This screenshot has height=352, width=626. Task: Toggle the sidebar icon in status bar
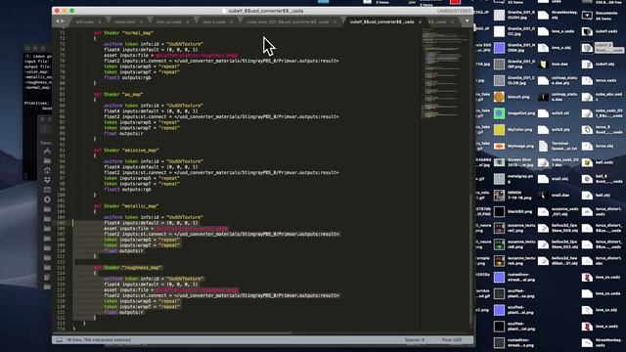pyautogui.click(x=59, y=340)
